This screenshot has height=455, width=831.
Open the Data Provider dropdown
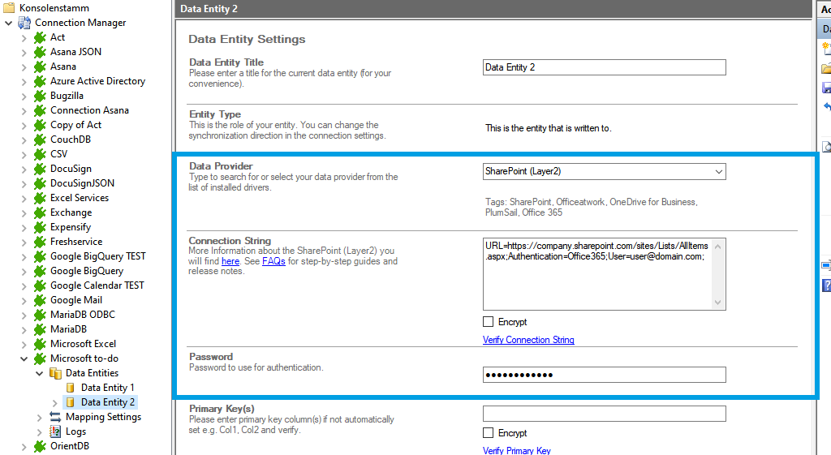718,171
